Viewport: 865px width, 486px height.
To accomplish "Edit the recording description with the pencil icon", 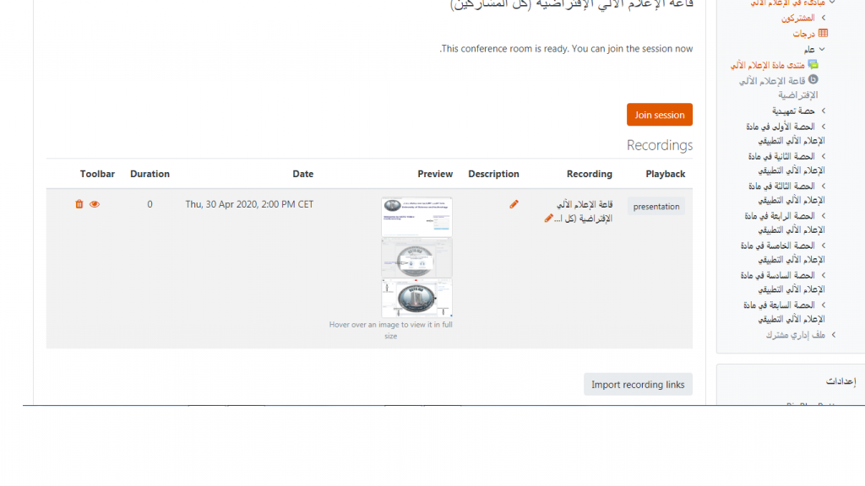I will [514, 204].
